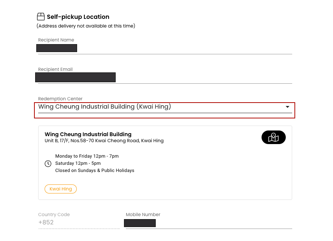Open the map location button
This screenshot has width=333, height=241.
click(273, 138)
